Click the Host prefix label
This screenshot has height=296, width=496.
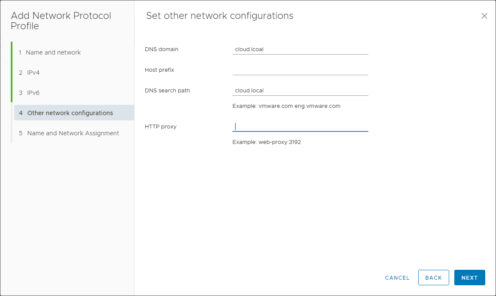(159, 70)
